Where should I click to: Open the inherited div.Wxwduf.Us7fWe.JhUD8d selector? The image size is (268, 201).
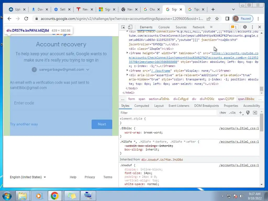click(x=162, y=160)
